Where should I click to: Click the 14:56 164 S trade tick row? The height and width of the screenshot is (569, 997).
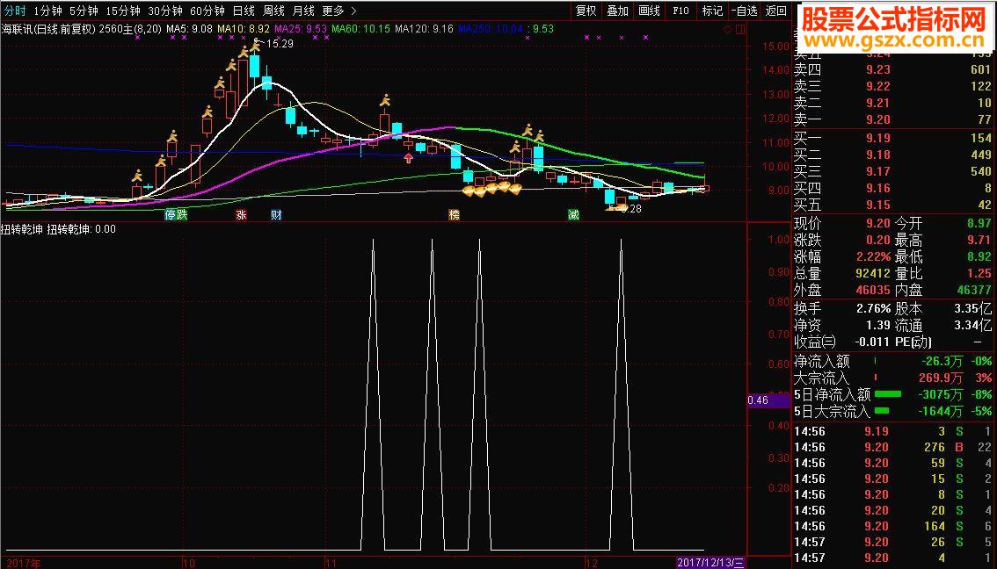coord(892,526)
